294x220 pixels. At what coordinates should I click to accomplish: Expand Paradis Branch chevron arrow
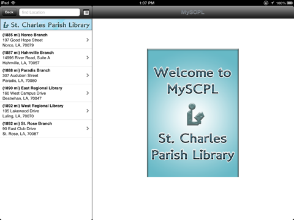tap(88, 75)
